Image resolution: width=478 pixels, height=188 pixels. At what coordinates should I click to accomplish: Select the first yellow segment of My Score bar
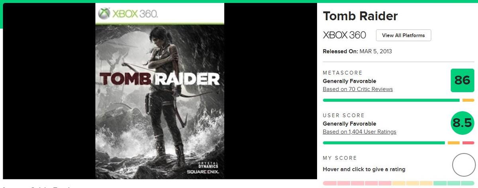pos(399,183)
